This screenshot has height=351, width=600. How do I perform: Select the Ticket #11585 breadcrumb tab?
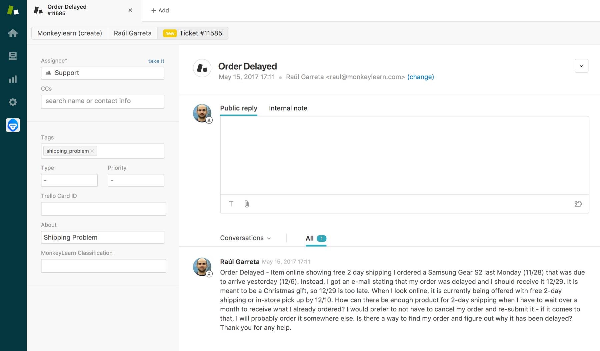pos(193,33)
